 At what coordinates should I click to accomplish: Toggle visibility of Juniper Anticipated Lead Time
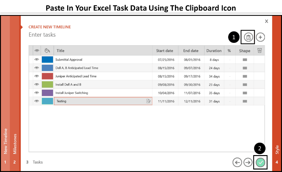[x=37, y=76]
